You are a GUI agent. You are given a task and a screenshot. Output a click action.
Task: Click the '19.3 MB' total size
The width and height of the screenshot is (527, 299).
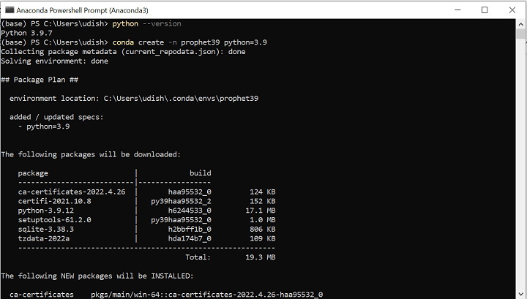pyautogui.click(x=261, y=257)
